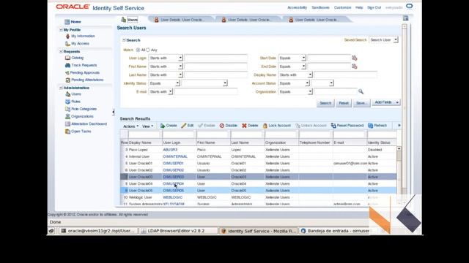
Task: Open Accessibility header link
Action: coord(297,7)
